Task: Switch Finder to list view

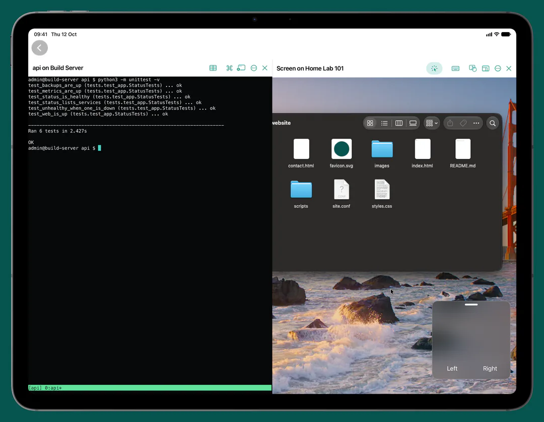Action: [x=384, y=123]
